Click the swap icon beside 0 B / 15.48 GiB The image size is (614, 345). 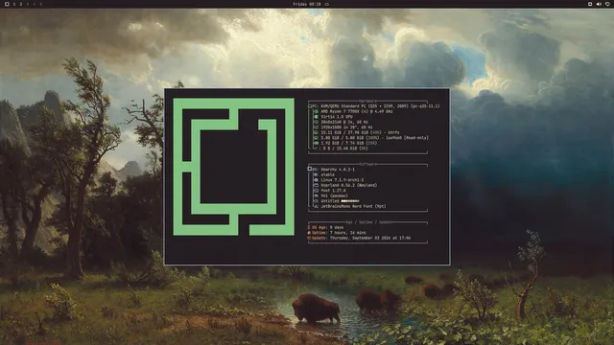(316, 149)
